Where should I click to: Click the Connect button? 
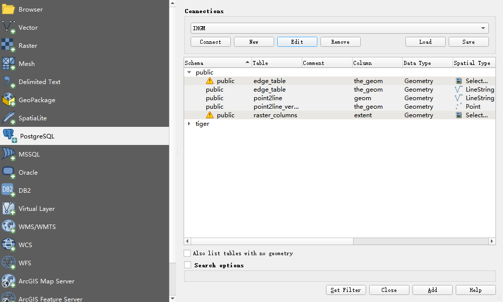[x=210, y=42]
